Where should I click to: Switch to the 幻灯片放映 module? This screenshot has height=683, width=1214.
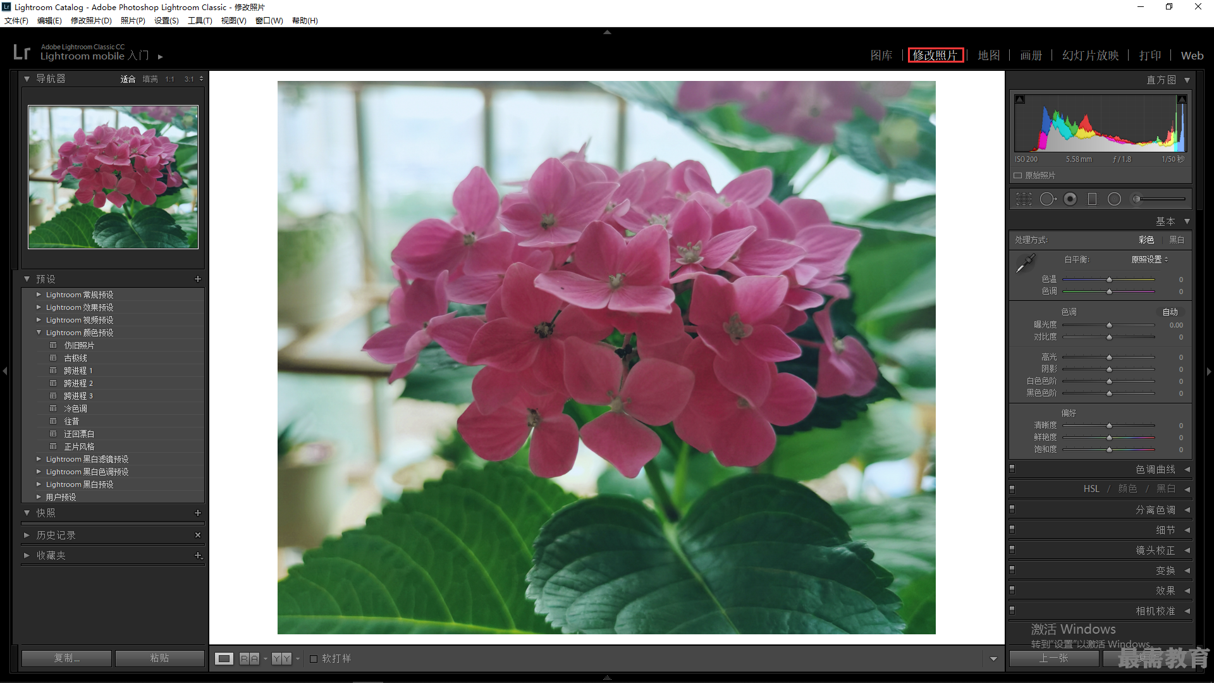tap(1091, 56)
